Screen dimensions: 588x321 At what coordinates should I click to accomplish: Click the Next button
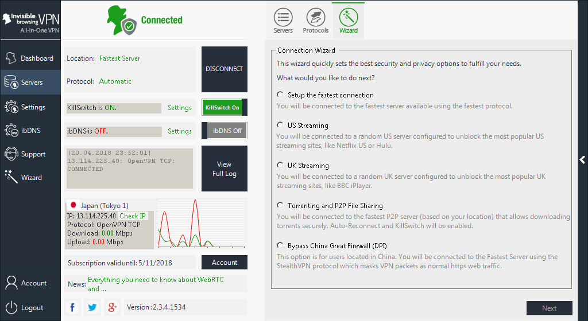click(550, 308)
